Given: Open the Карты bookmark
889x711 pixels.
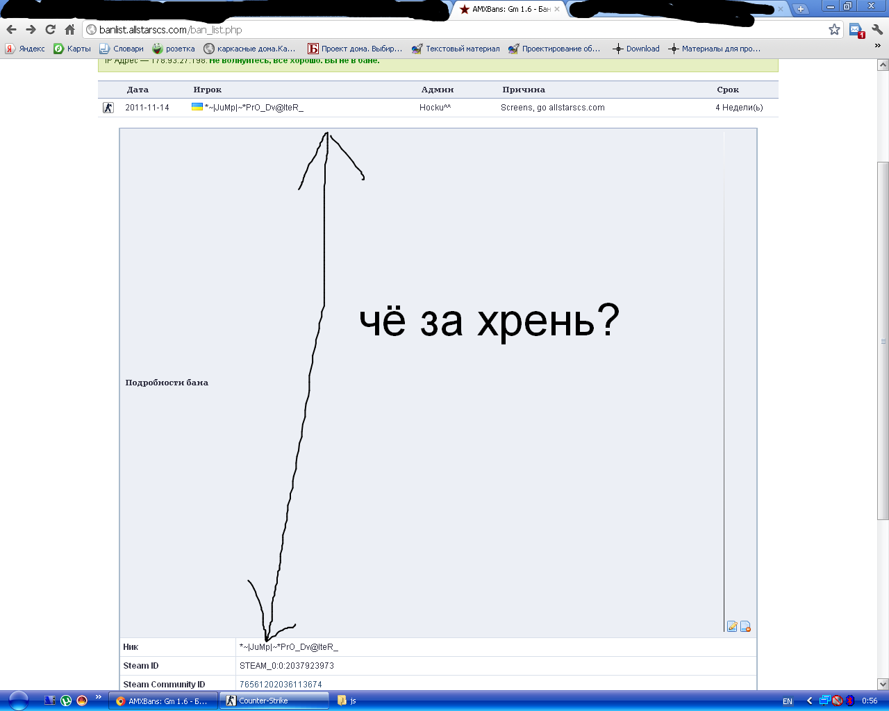Looking at the screenshot, I should click(72, 49).
